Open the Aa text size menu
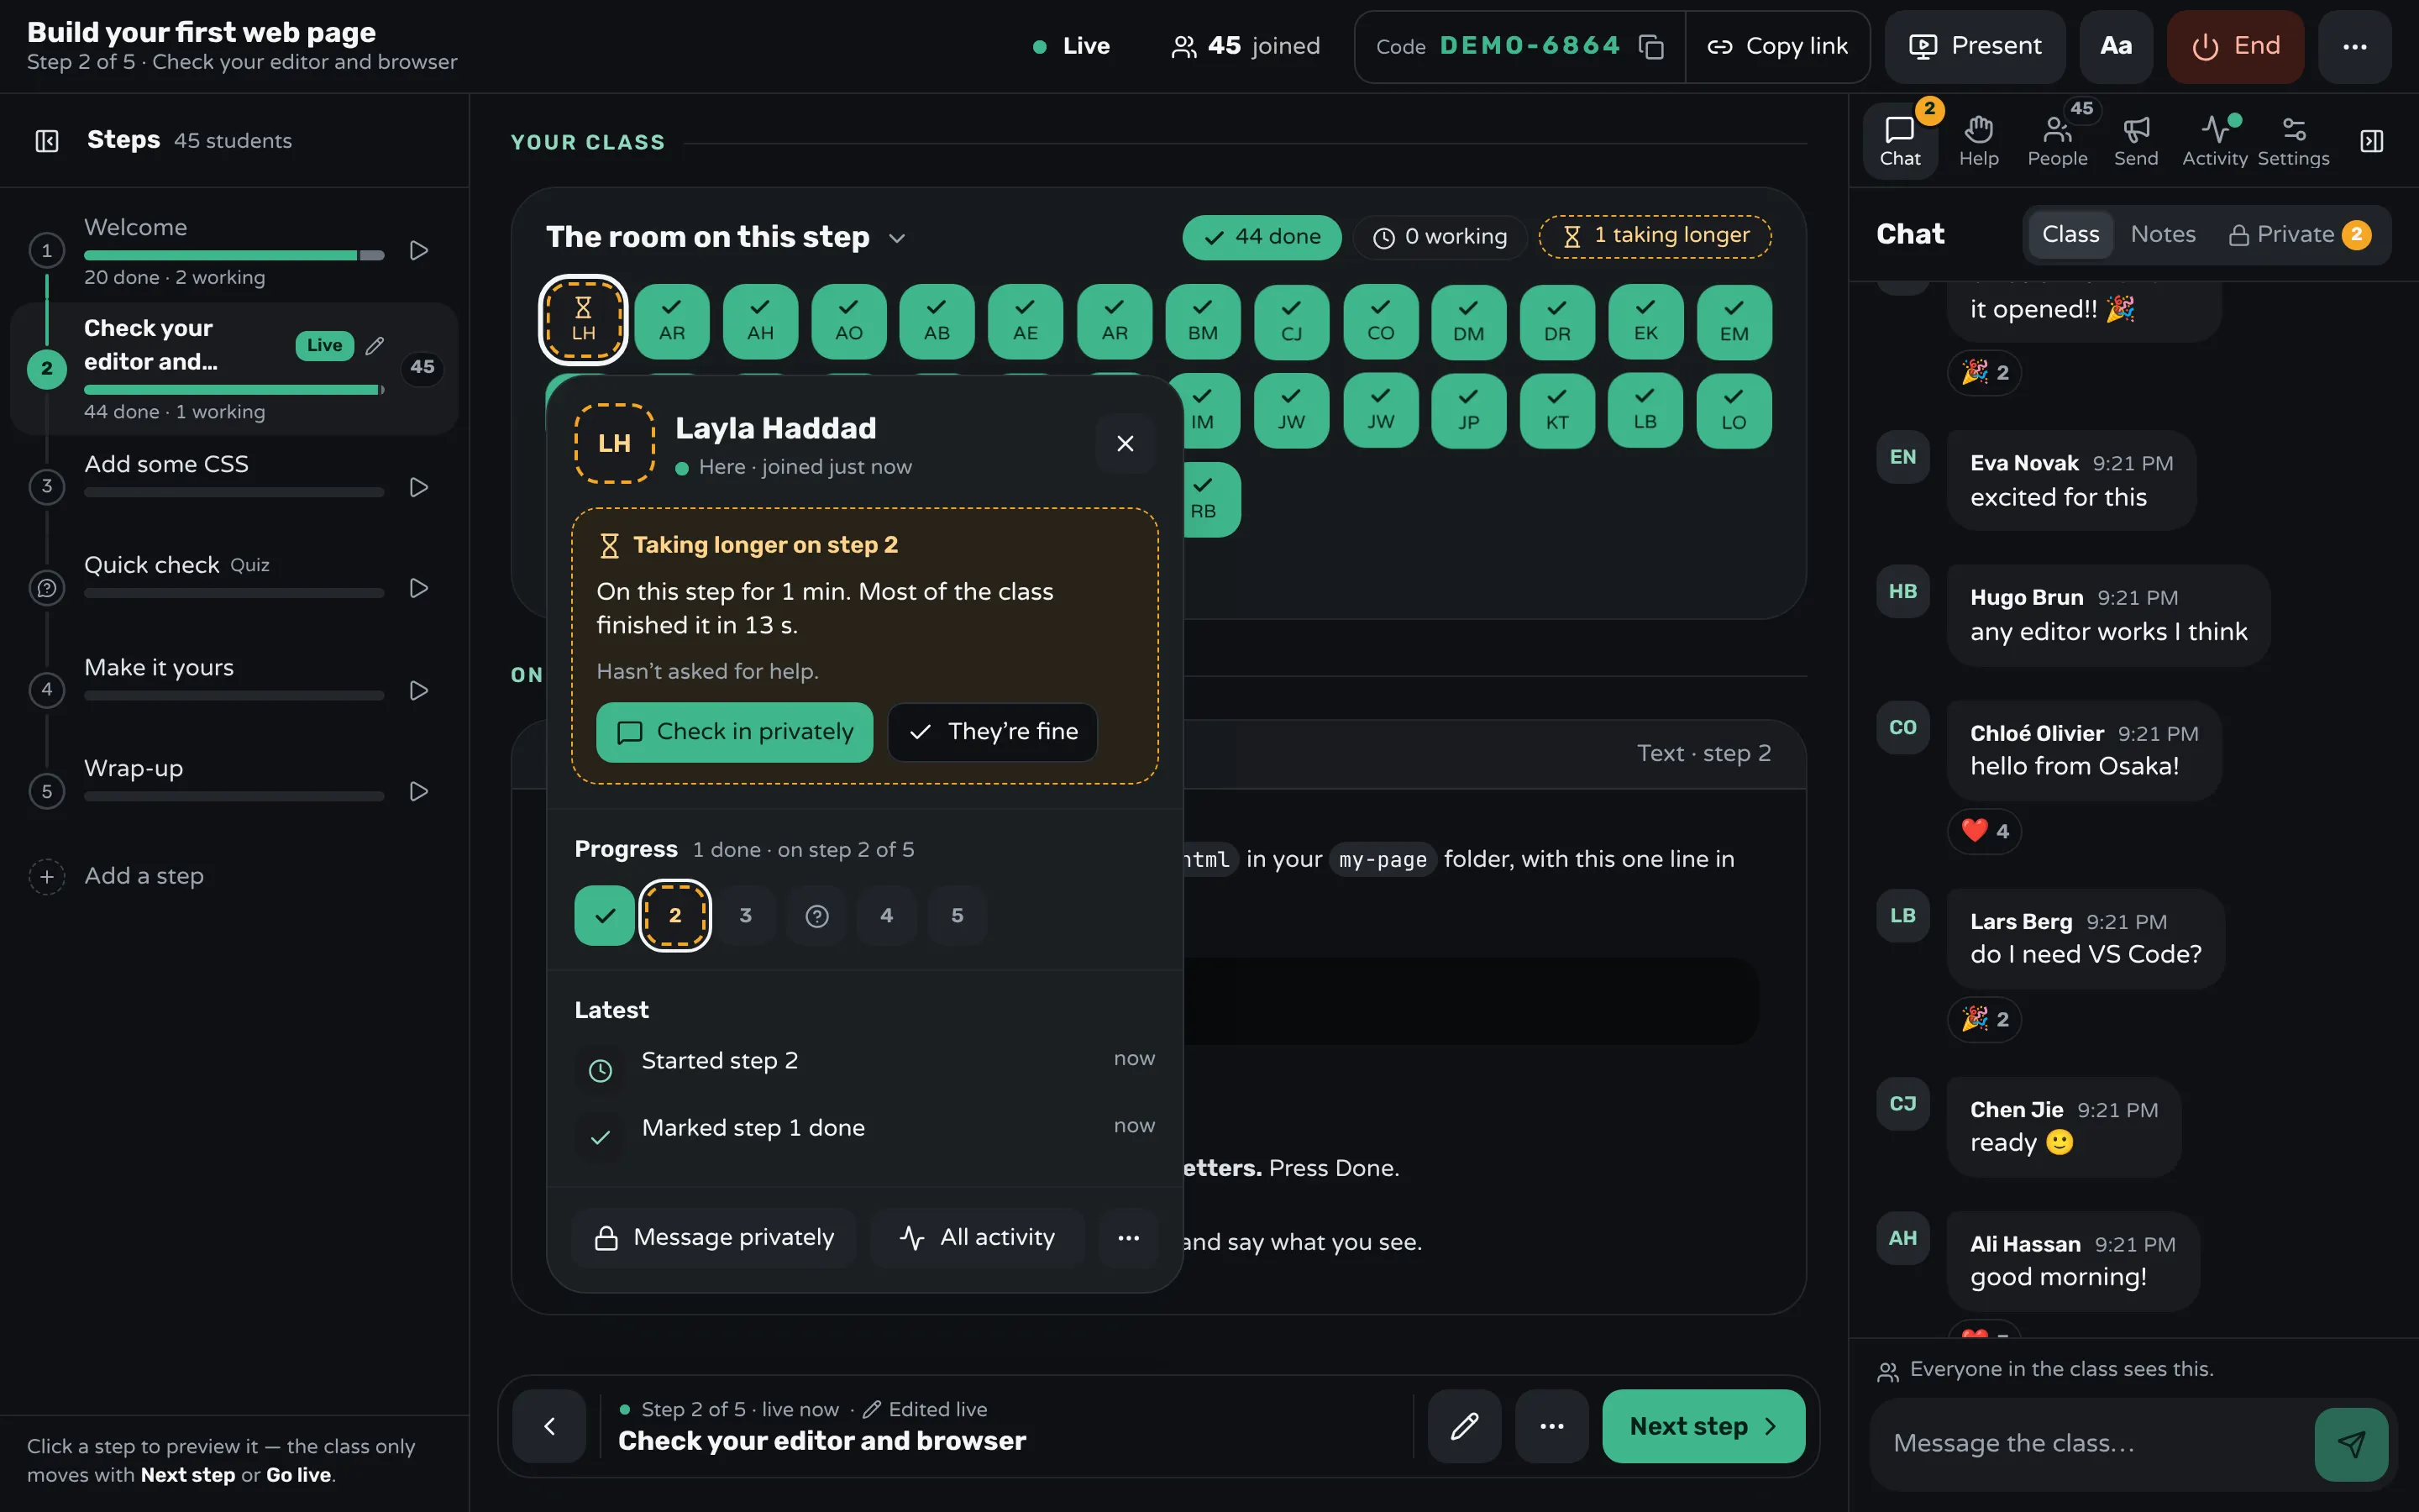This screenshot has height=1512, width=2419. [x=2115, y=47]
